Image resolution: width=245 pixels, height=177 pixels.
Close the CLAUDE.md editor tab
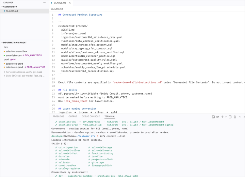(70, 3)
